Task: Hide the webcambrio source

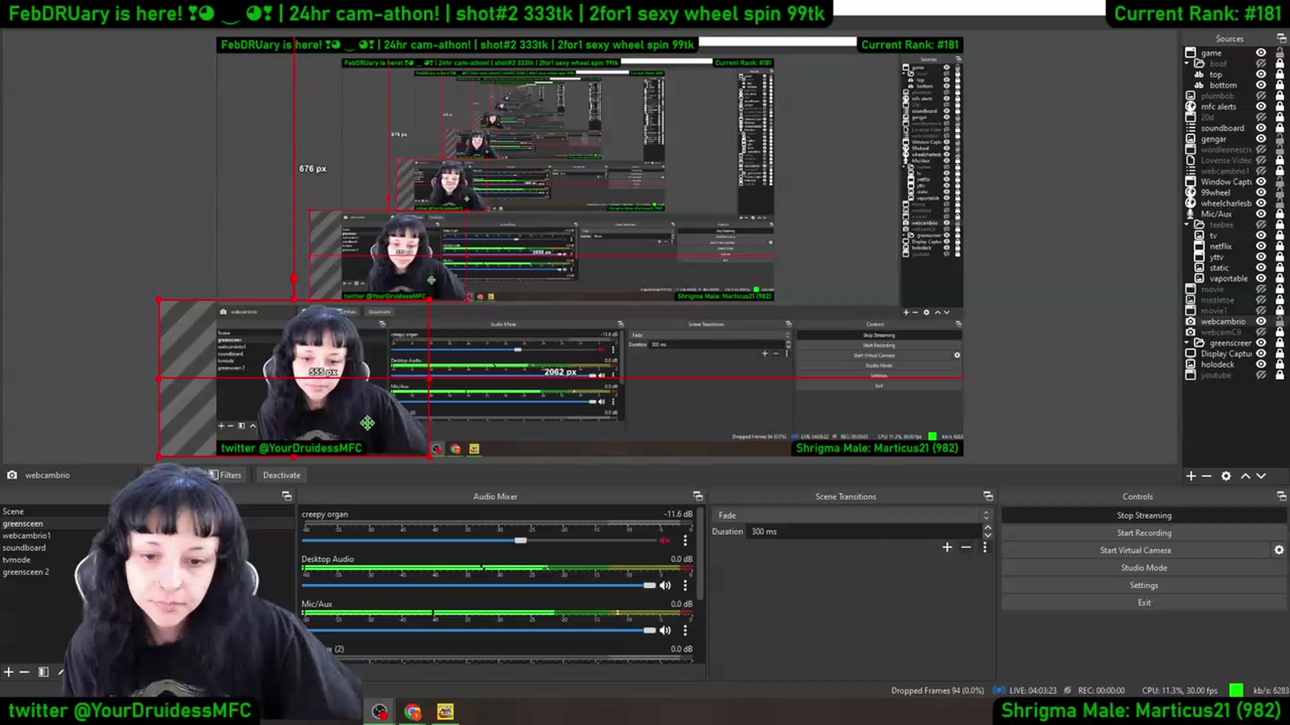Action: point(1261,322)
